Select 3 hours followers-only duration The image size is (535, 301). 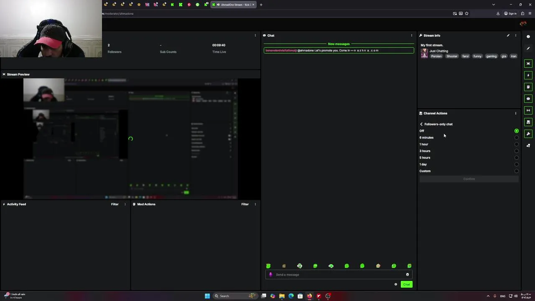click(x=517, y=151)
